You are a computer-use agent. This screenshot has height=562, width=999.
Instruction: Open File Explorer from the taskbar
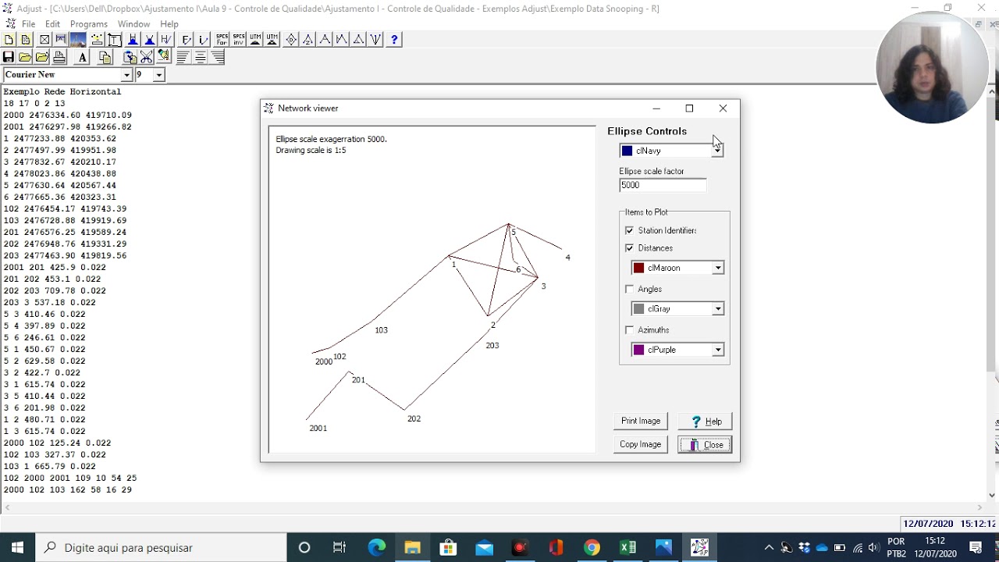[412, 547]
